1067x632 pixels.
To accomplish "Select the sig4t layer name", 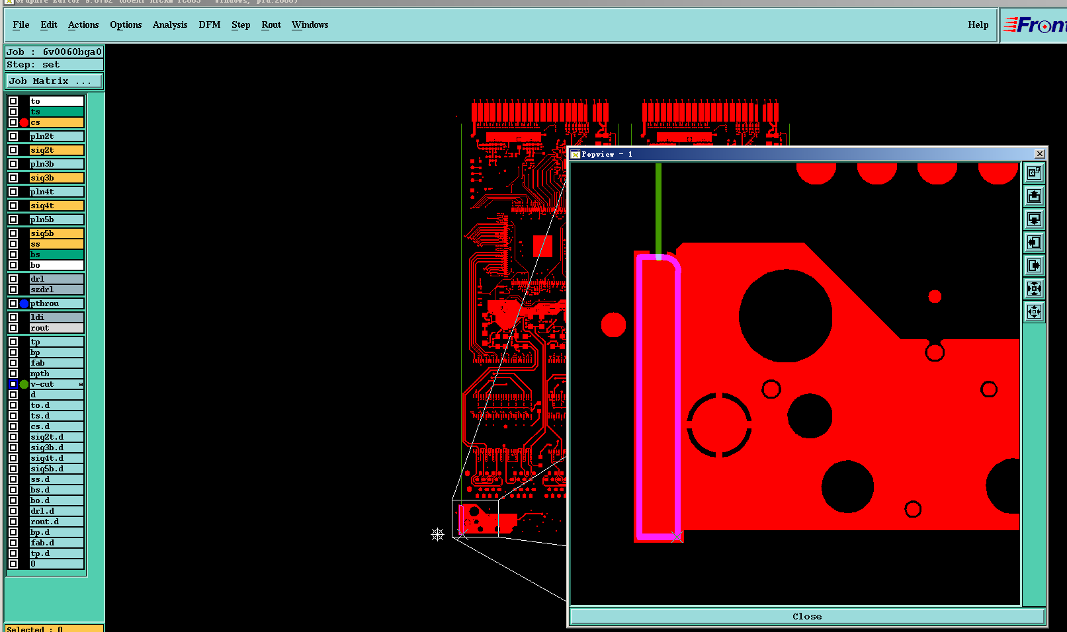I will [57, 206].
